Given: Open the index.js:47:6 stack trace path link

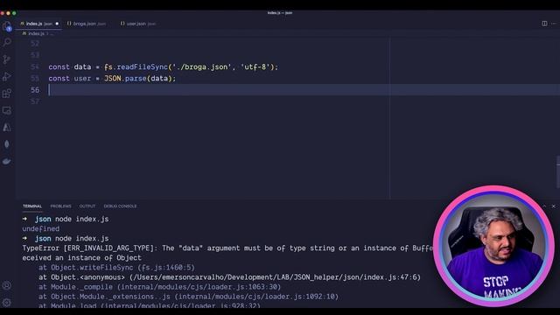Looking at the screenshot, I should (x=275, y=277).
